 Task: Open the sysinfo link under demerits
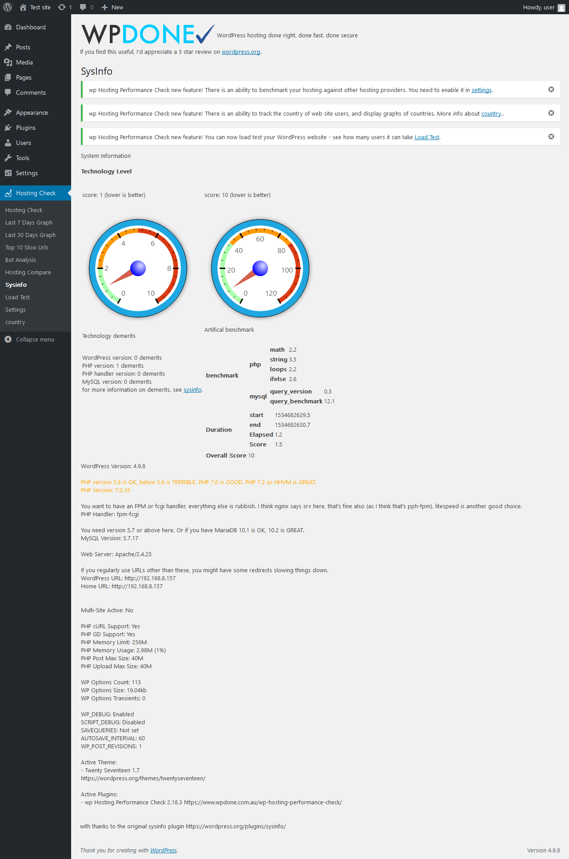click(192, 389)
